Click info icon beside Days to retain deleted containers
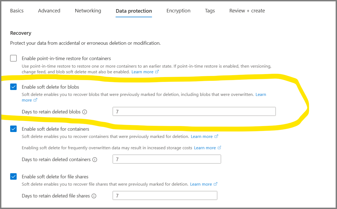Screen dimensions: 337x209 pos(95,159)
